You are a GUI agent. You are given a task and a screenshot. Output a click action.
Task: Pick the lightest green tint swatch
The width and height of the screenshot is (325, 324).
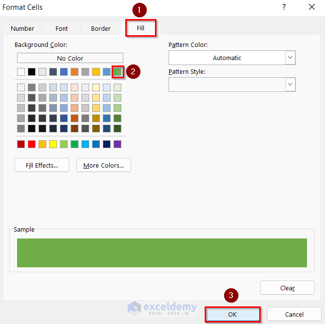(117, 87)
